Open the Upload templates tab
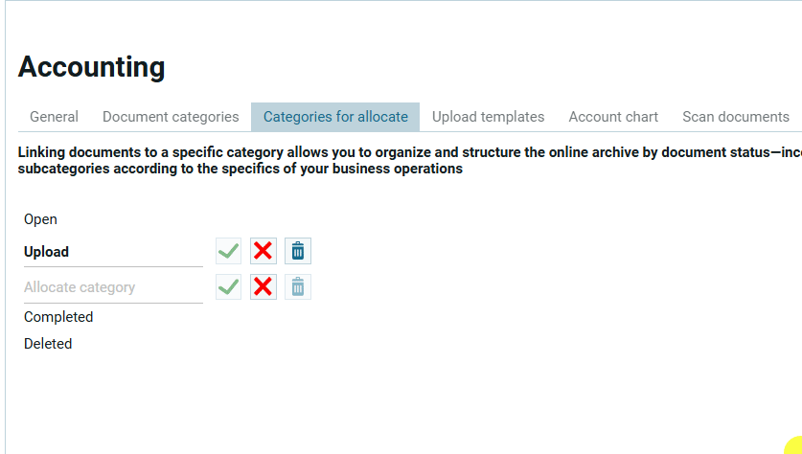The width and height of the screenshot is (802, 454). pyautogui.click(x=488, y=117)
